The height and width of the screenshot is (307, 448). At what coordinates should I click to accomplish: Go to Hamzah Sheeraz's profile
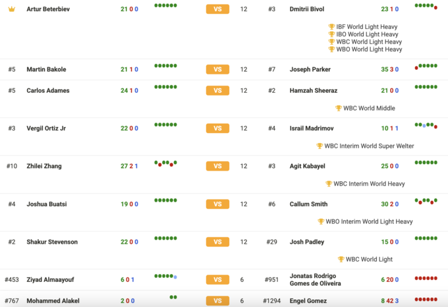[314, 91]
